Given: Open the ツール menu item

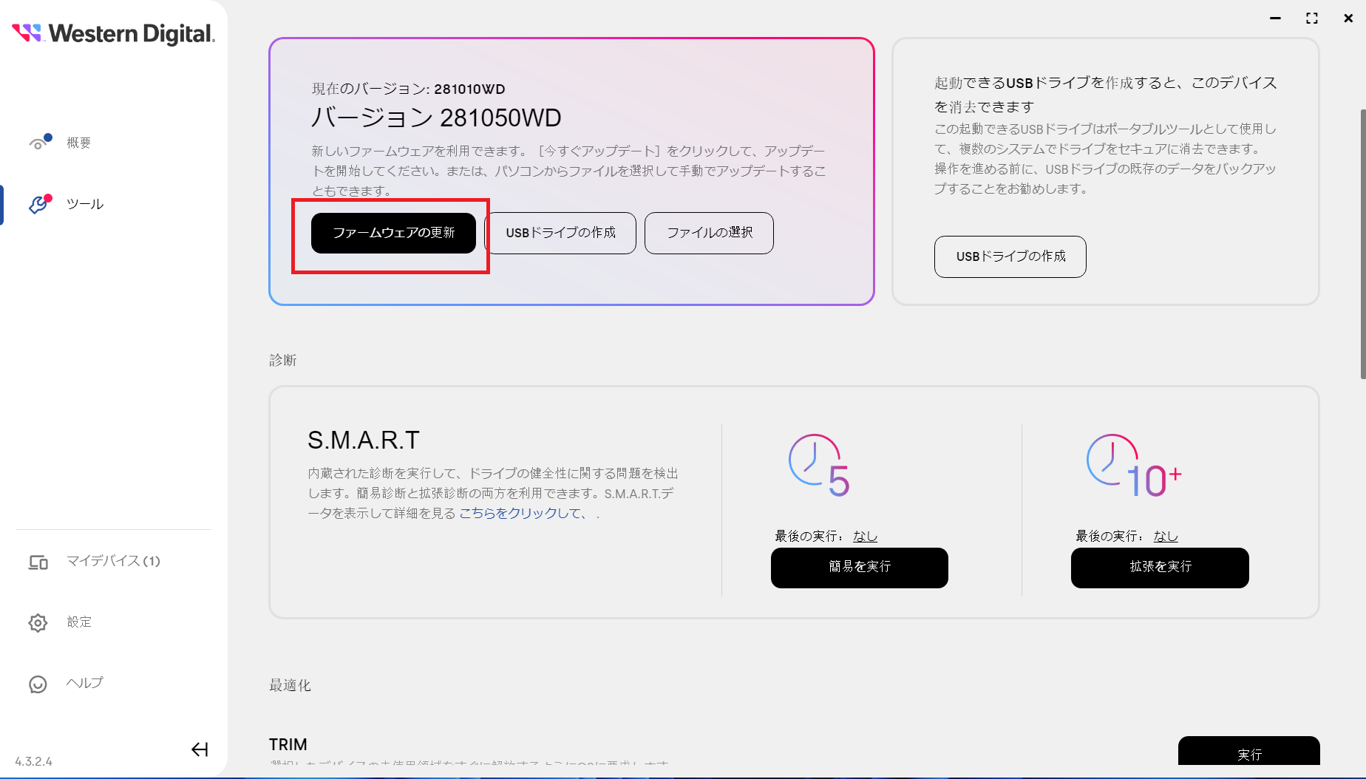Looking at the screenshot, I should 85,204.
